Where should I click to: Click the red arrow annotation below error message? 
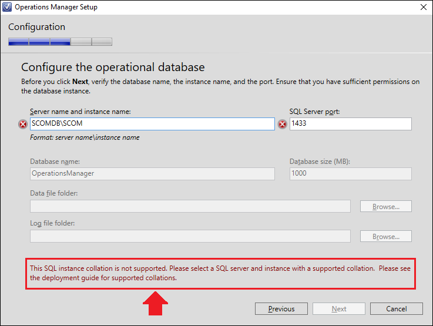[155, 303]
